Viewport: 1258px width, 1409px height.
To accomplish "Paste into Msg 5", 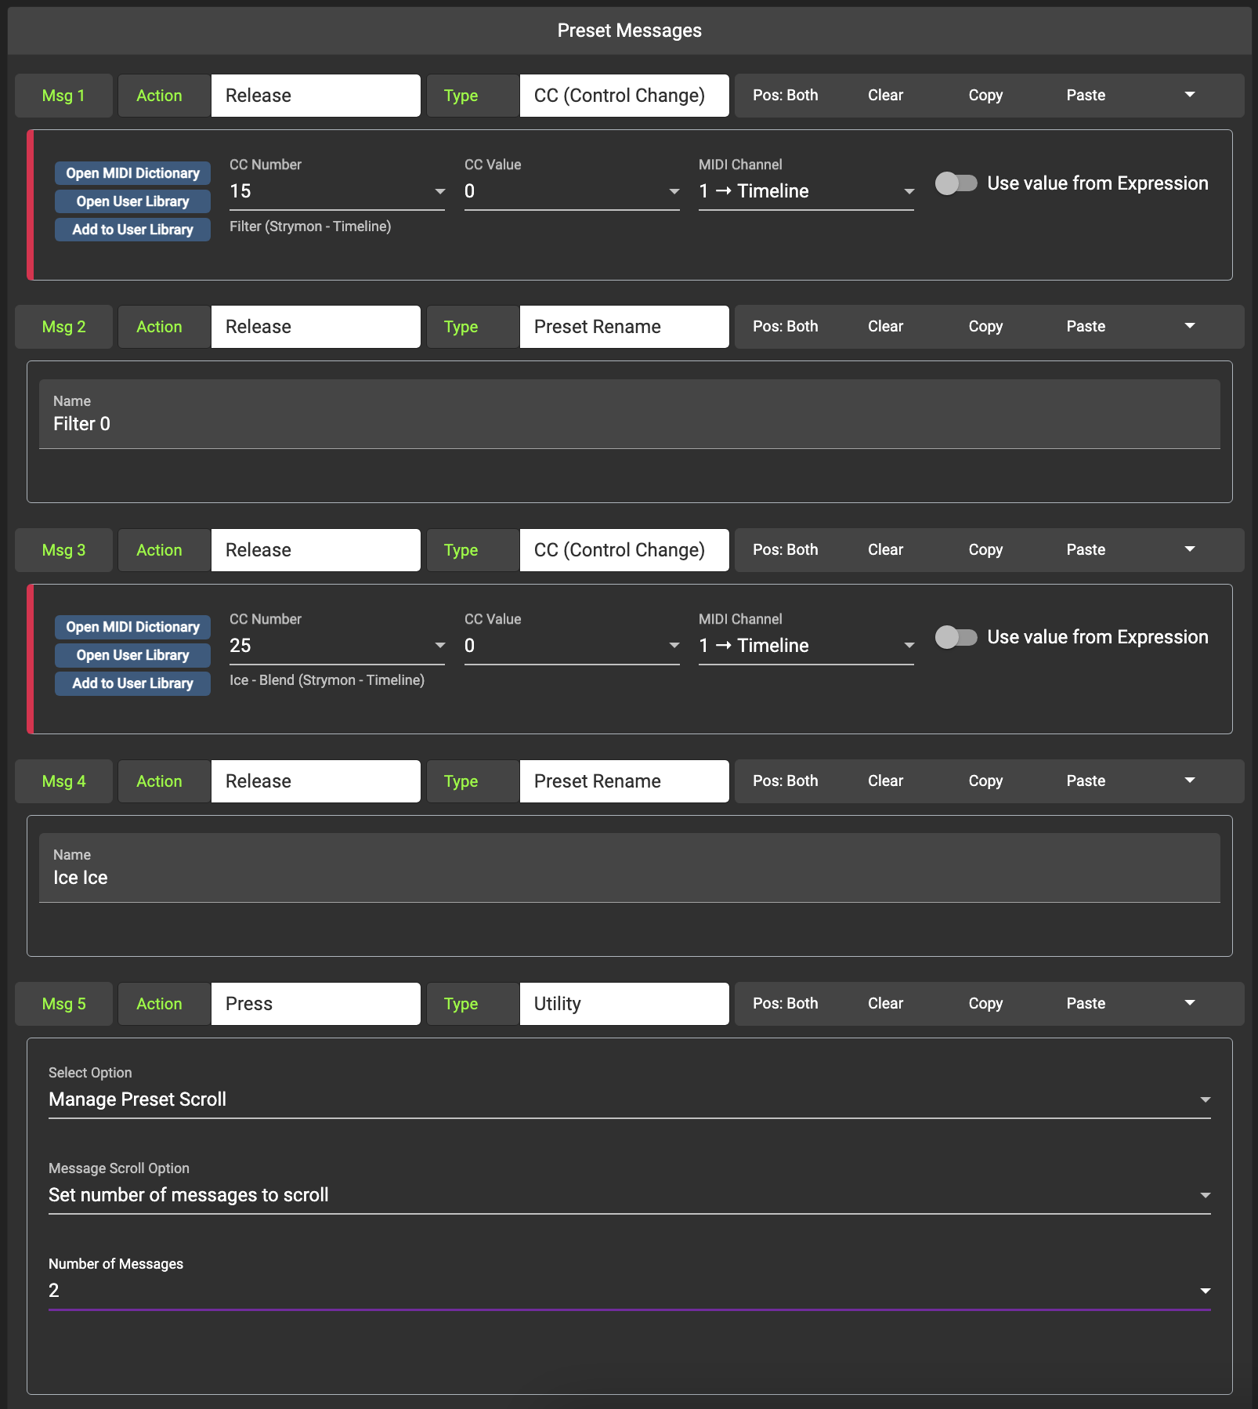I will (x=1085, y=1004).
